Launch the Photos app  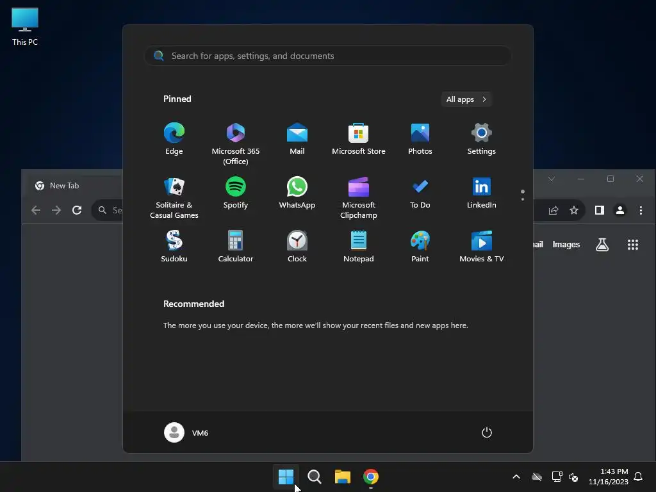pyautogui.click(x=420, y=139)
